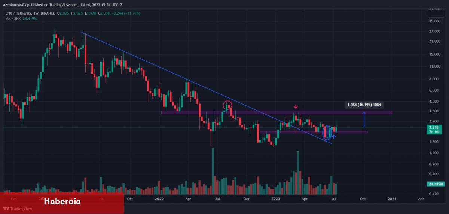Click the green 24.419M volume axis label
This screenshot has width=449, height=214.
tap(435, 184)
